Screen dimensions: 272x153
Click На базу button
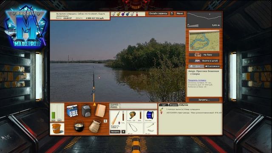pos(204,55)
